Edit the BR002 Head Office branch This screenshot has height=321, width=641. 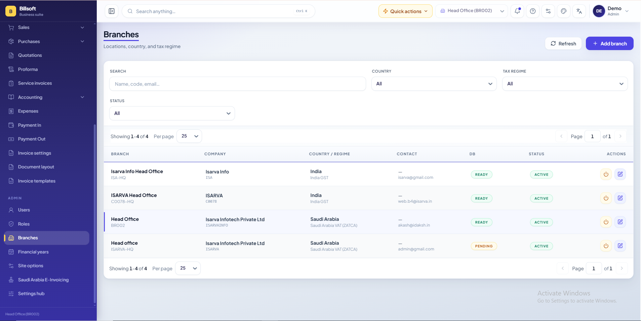(x=620, y=222)
